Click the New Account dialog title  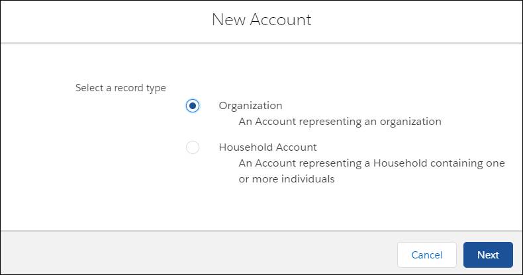click(261, 20)
